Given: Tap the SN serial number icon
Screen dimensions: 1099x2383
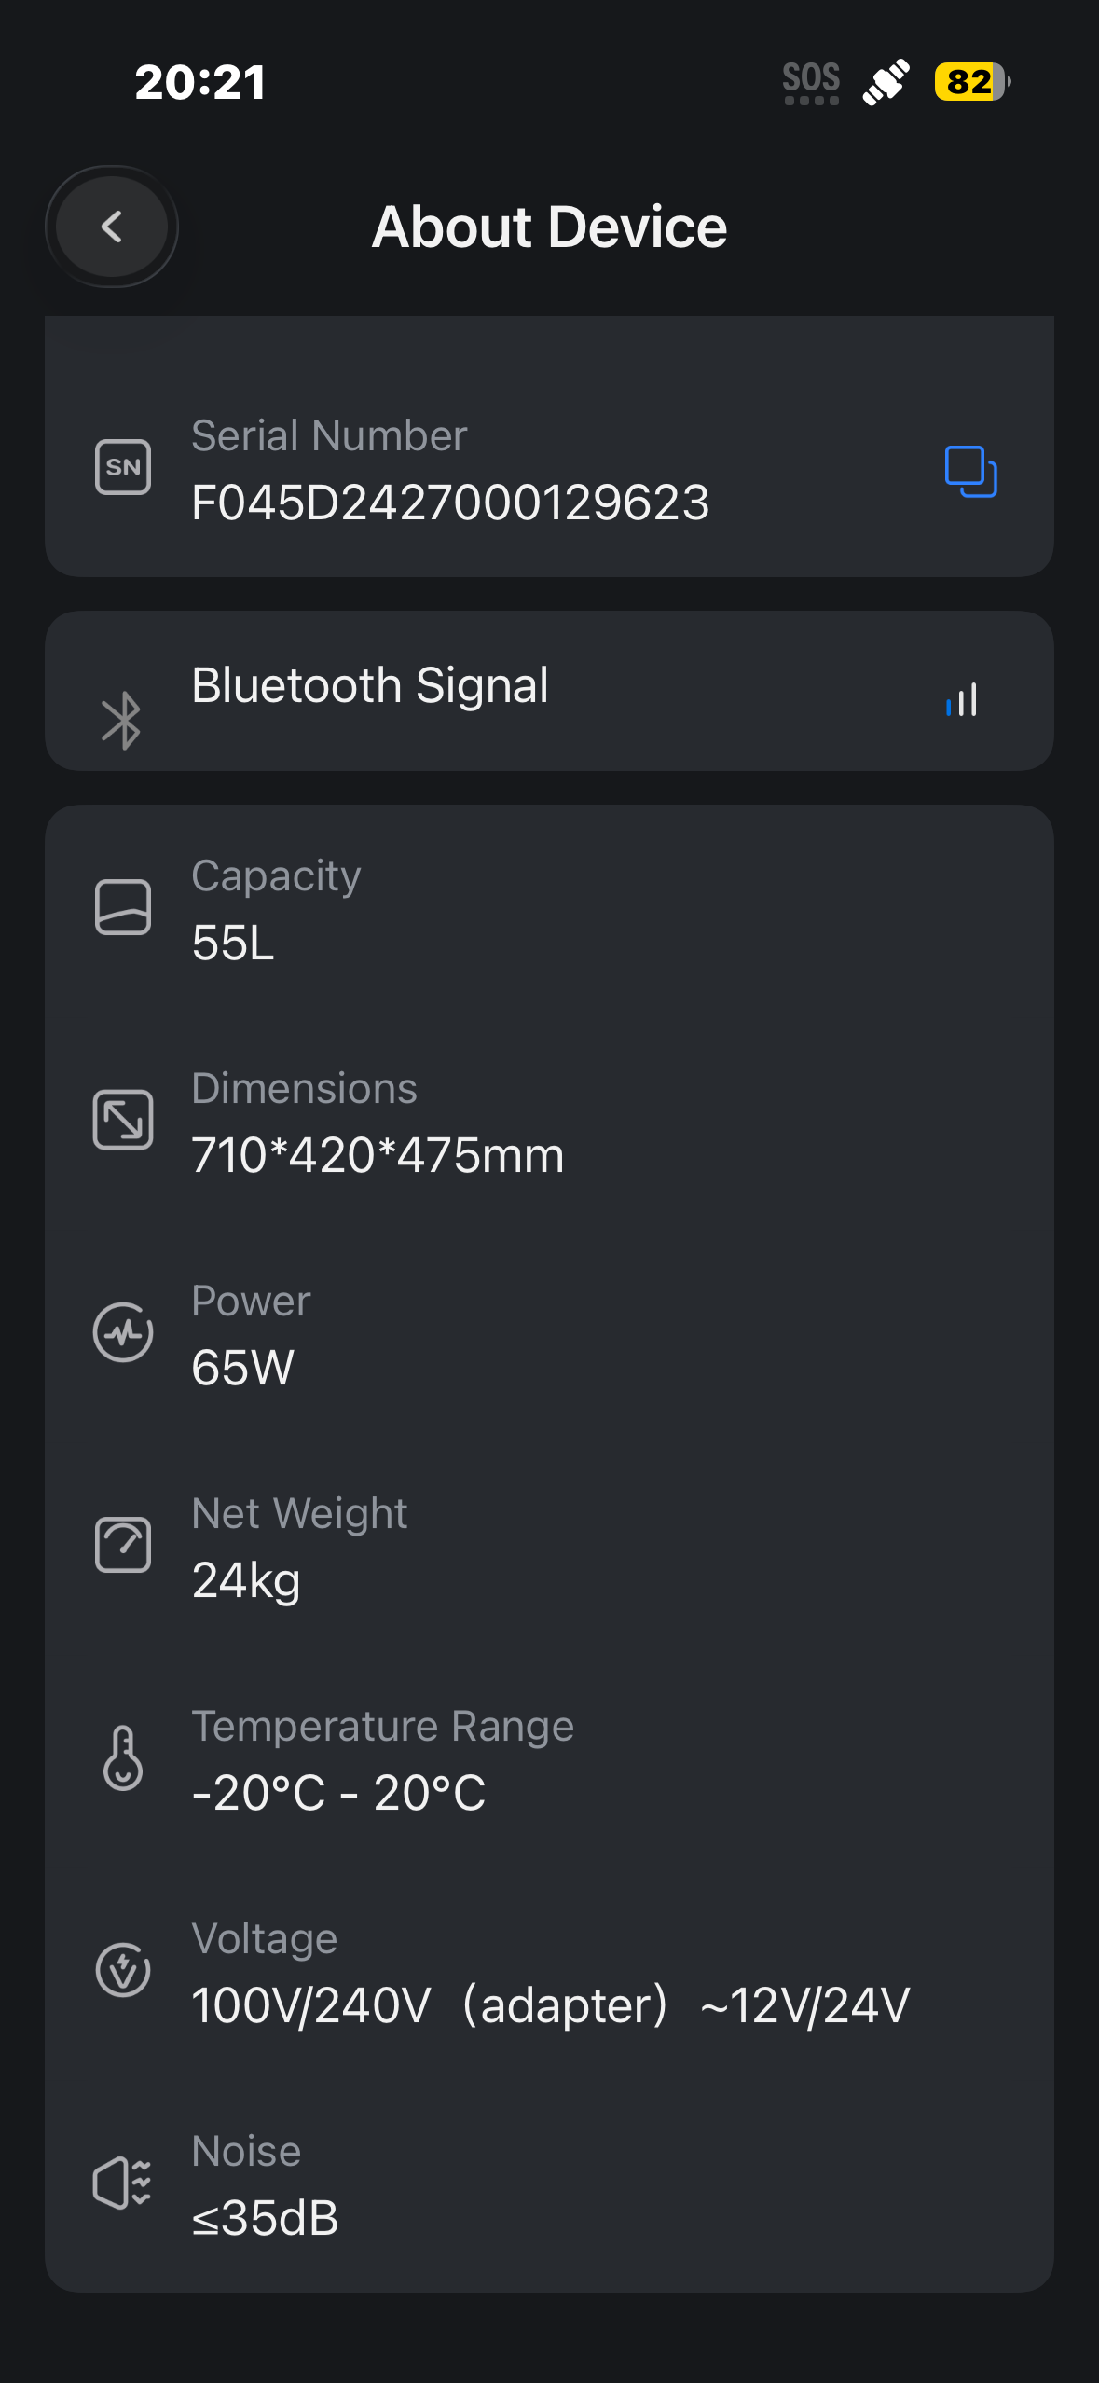Looking at the screenshot, I should [123, 467].
